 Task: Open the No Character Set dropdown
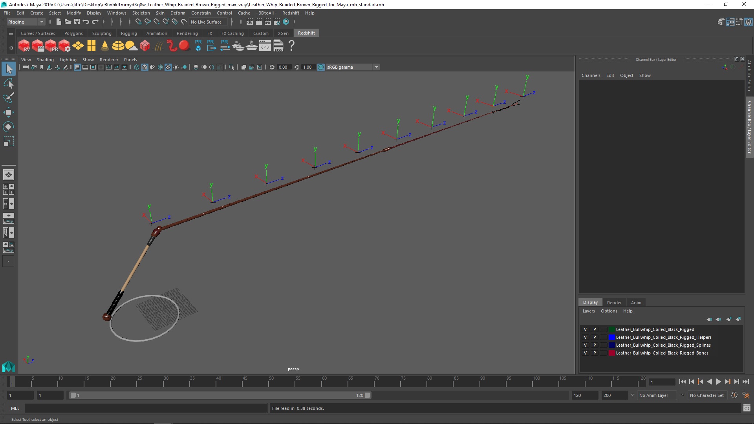coord(708,395)
